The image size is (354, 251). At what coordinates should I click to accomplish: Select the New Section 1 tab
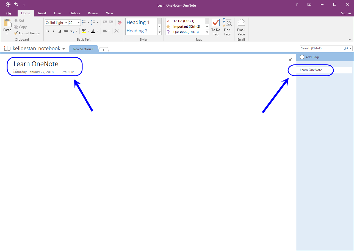83,49
